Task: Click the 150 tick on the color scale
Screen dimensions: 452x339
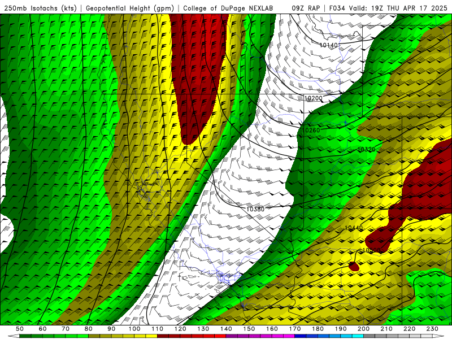Action: (x=249, y=329)
